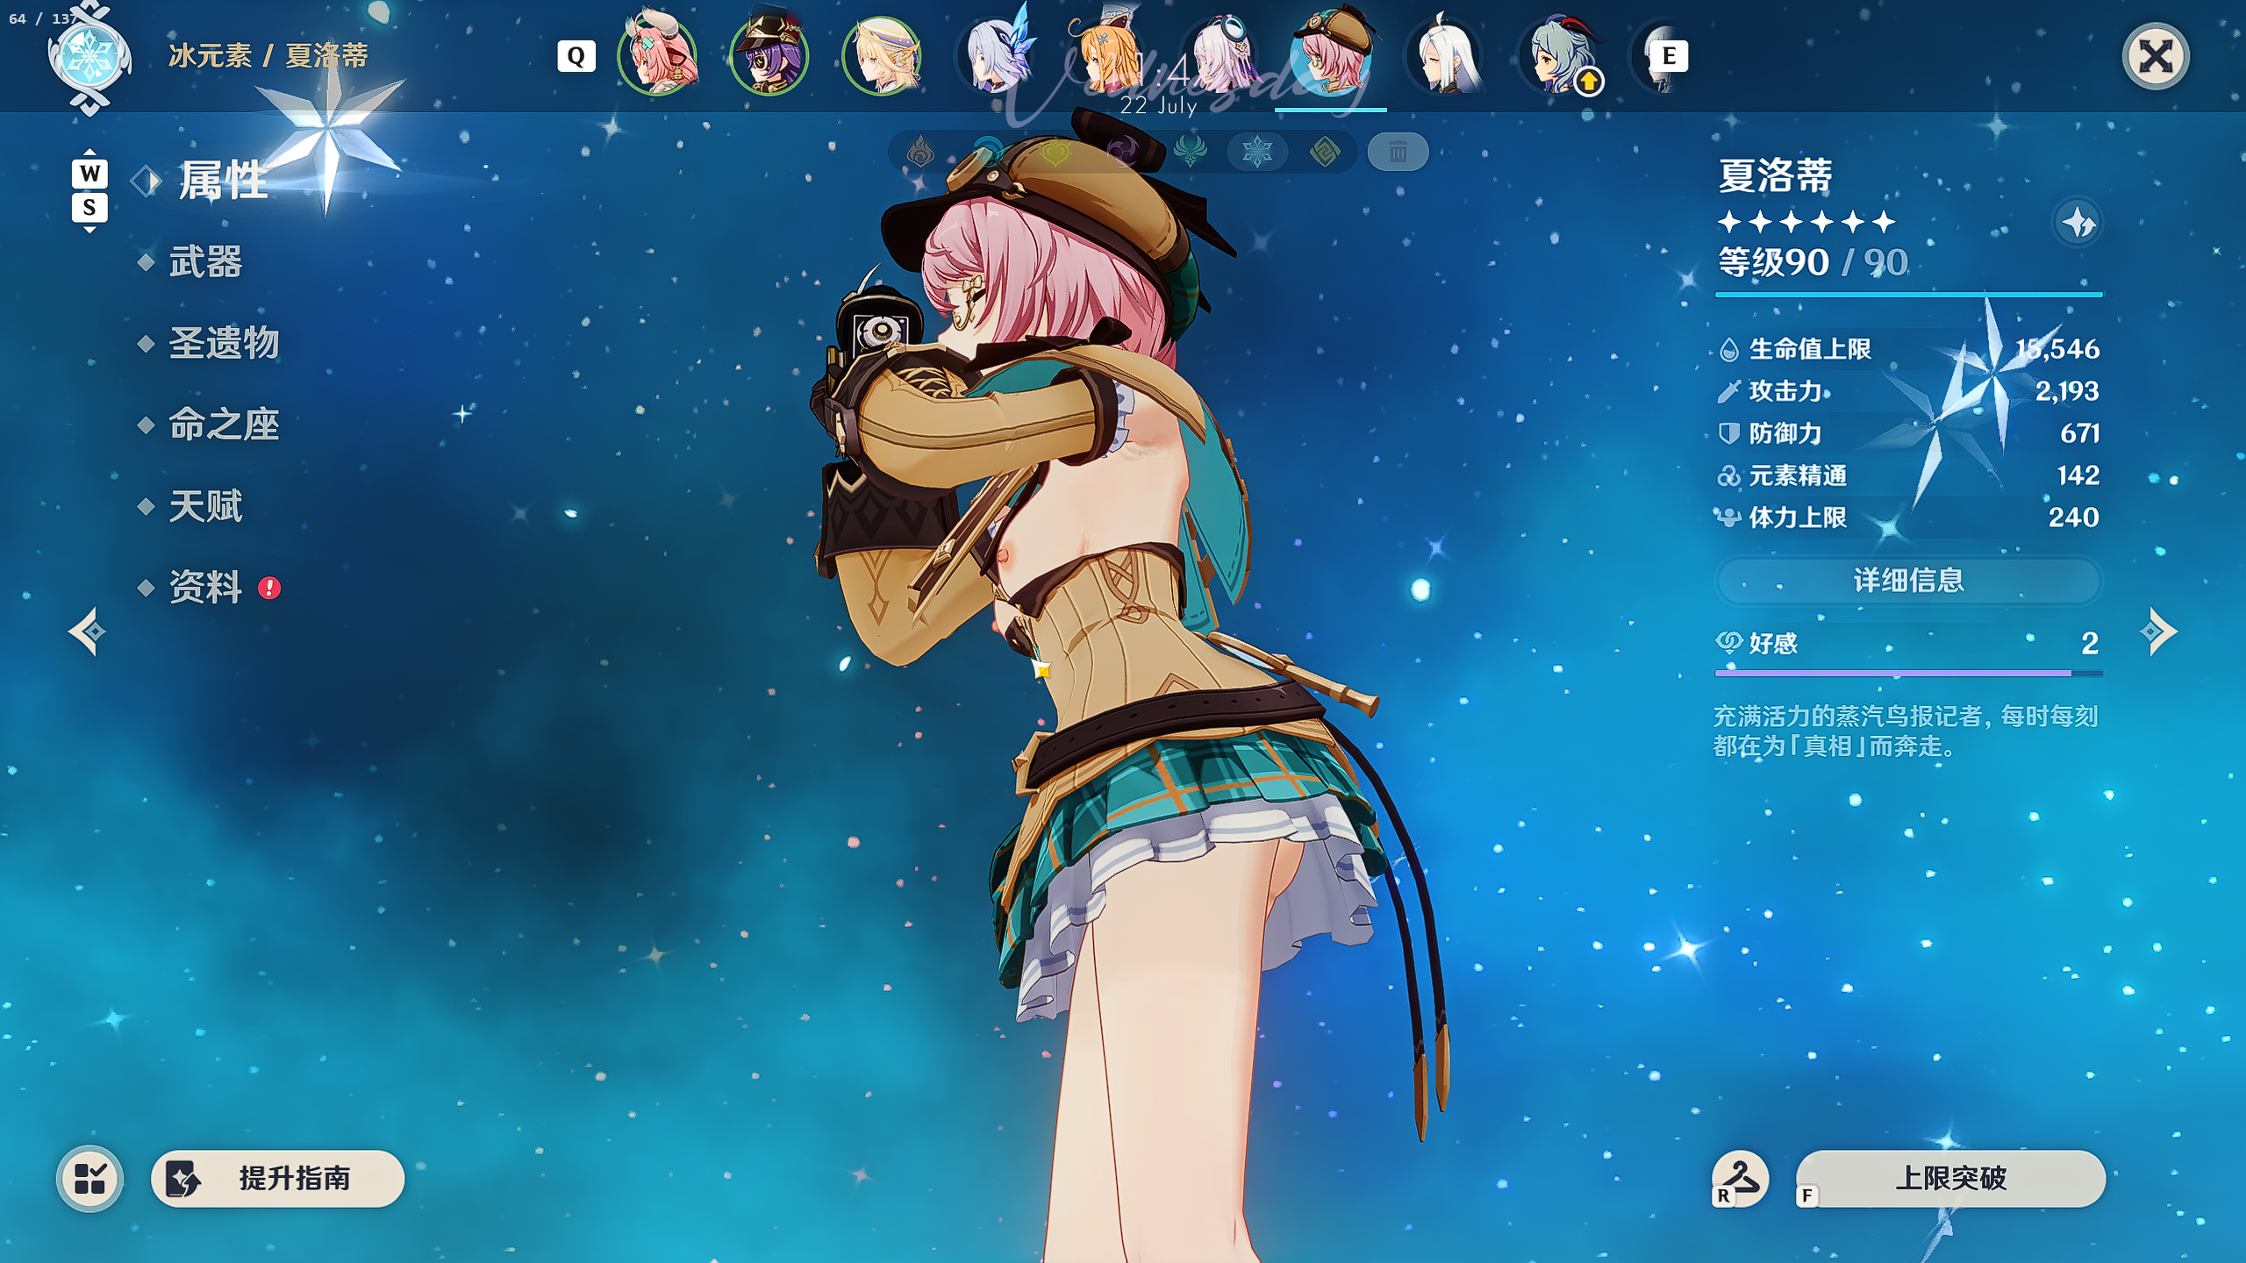This screenshot has width=2246, height=1263.
Task: Clear element filters with the trash icon
Action: click(x=1398, y=153)
